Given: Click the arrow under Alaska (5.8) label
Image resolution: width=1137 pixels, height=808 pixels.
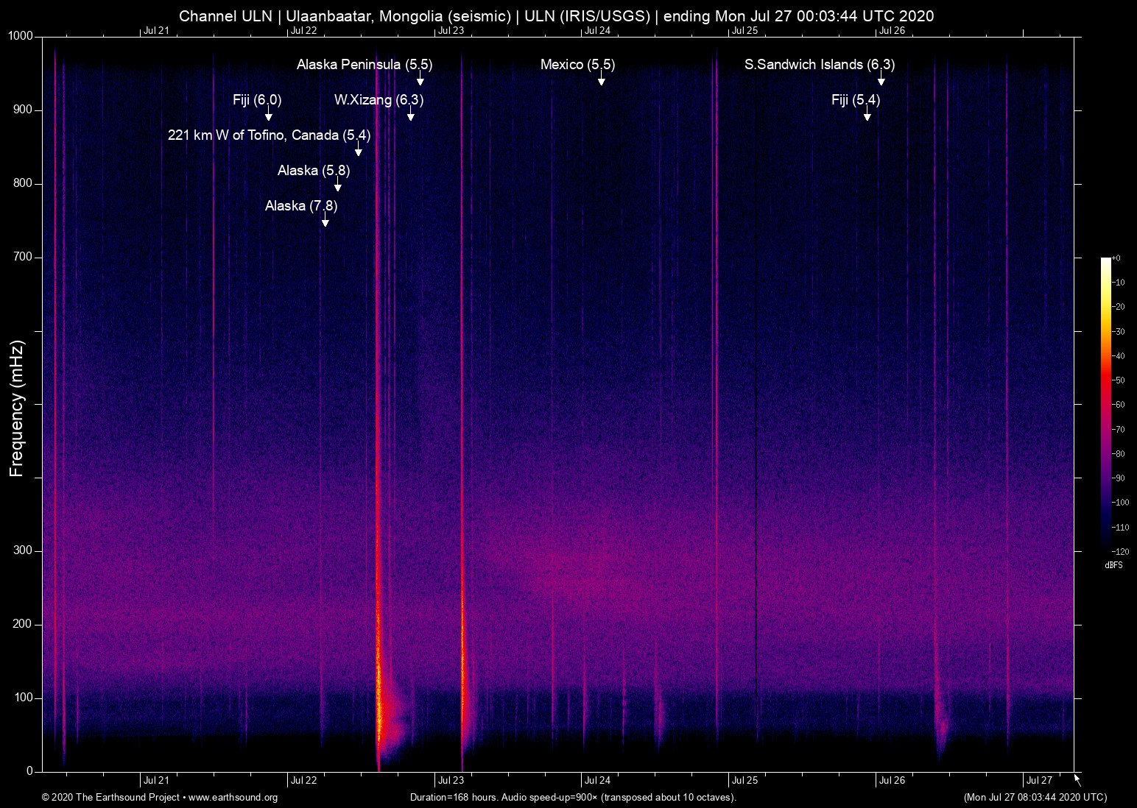Looking at the screenshot, I should point(338,185).
